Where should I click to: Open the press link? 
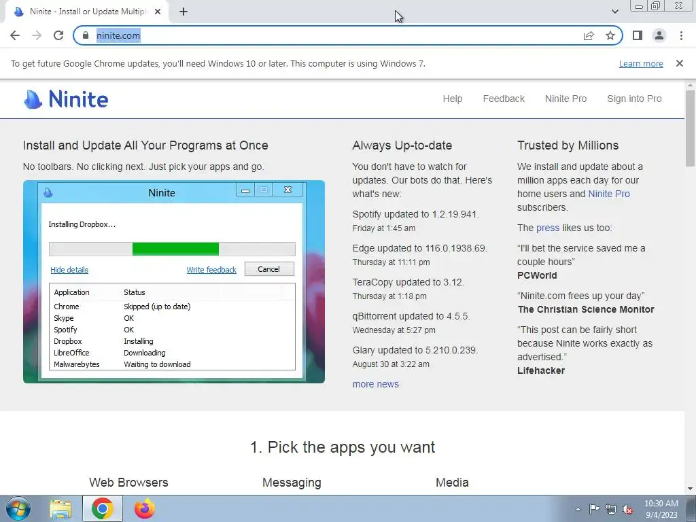point(548,228)
